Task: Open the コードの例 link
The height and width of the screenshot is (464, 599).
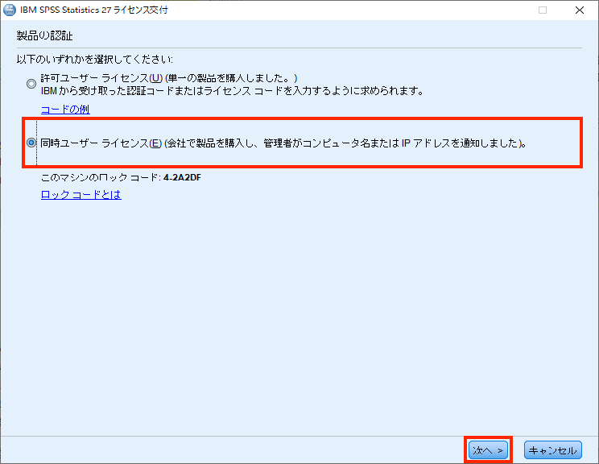Action: 65,110
